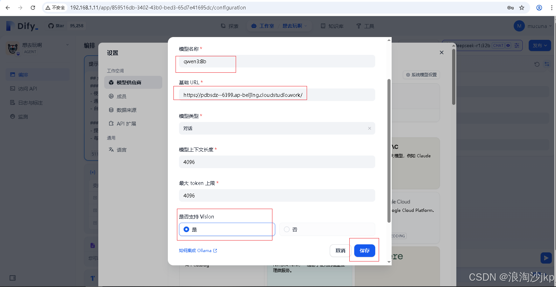Select 否 for Vision support
Image resolution: width=556 pixels, height=287 pixels.
pos(327,229)
